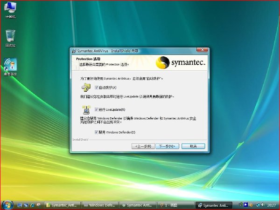
Task: Click the Next (下一步) button
Action: coord(167,146)
